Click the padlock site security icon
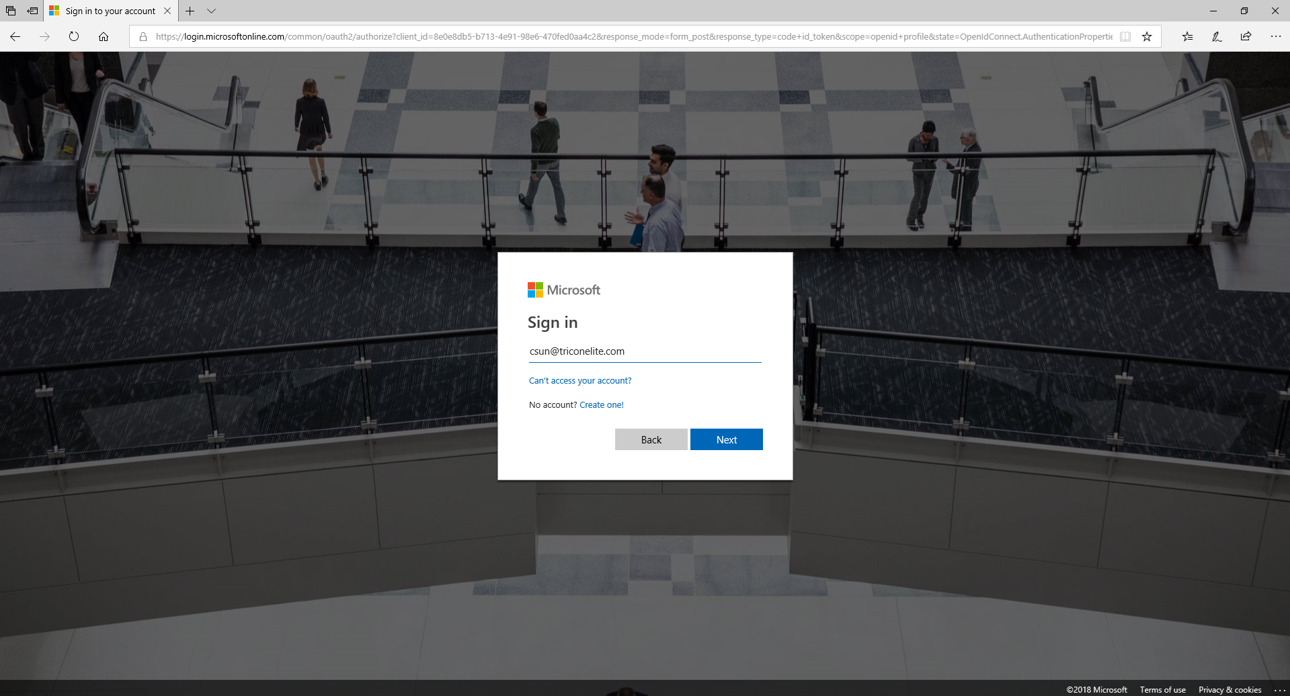 click(x=143, y=36)
